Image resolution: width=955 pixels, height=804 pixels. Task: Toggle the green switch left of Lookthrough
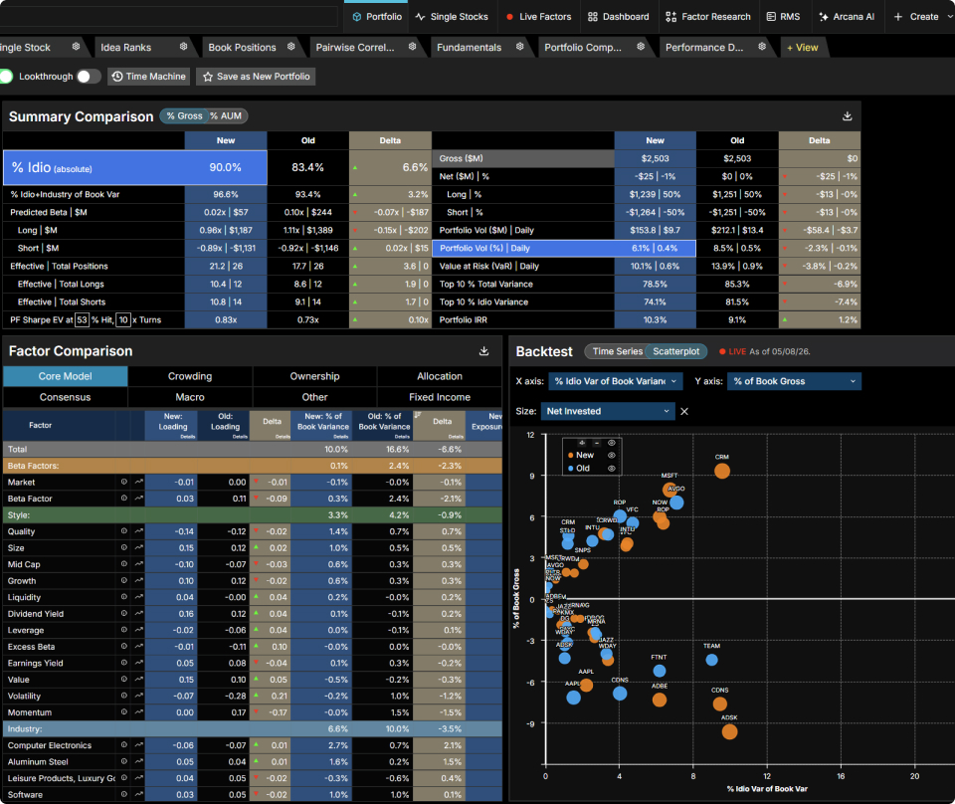pyautogui.click(x=6, y=77)
